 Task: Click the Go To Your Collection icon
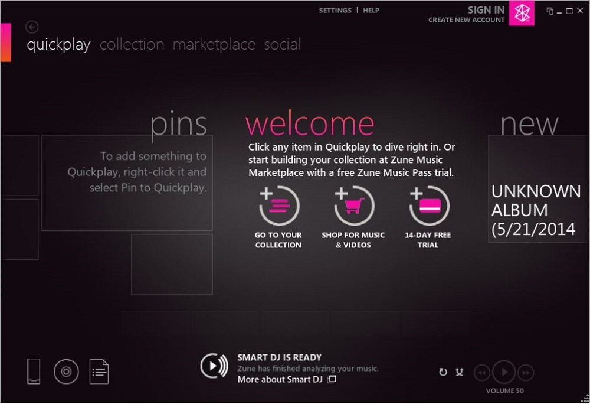[x=279, y=206]
